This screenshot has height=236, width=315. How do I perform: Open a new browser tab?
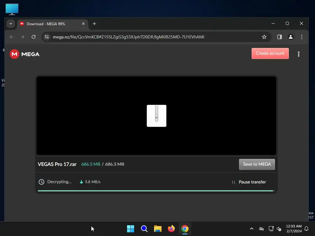coord(94,24)
